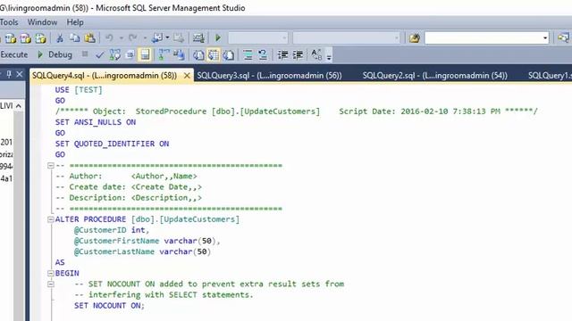Click the SET ANSI_NULLS ON line
Image resolution: width=572 pixels, height=321 pixels.
click(96, 122)
